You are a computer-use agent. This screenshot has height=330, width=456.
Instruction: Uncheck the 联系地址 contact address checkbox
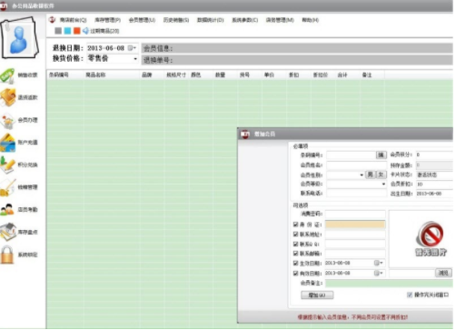coord(296,234)
